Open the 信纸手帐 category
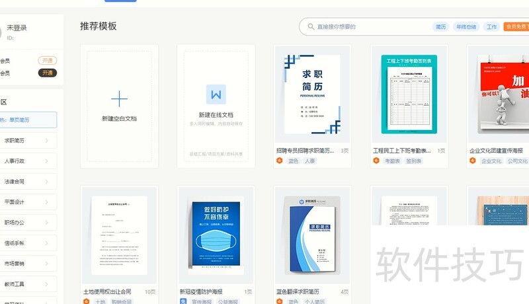The width and height of the screenshot is (529, 304). coord(28,243)
